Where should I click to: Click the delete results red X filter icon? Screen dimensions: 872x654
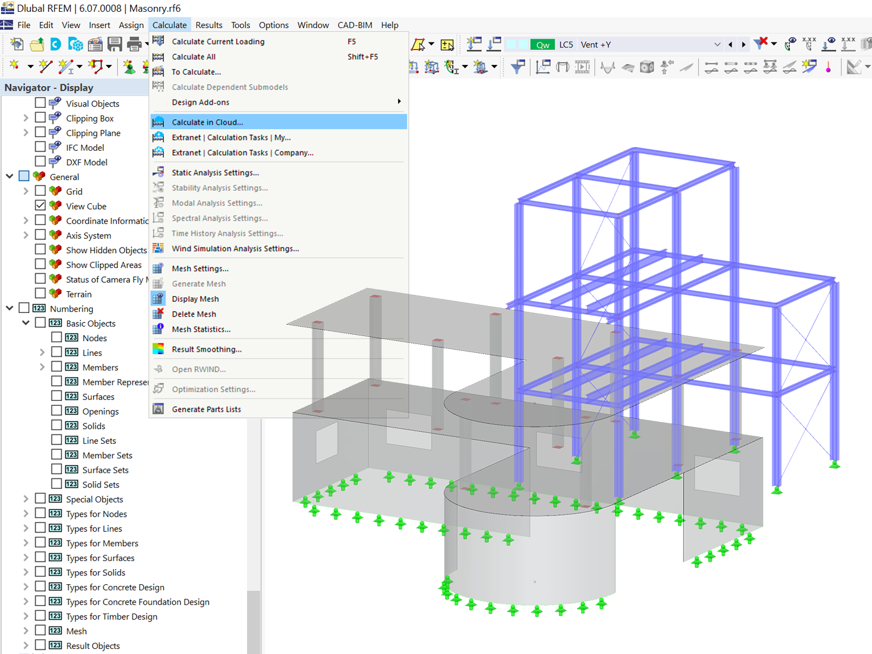point(760,44)
